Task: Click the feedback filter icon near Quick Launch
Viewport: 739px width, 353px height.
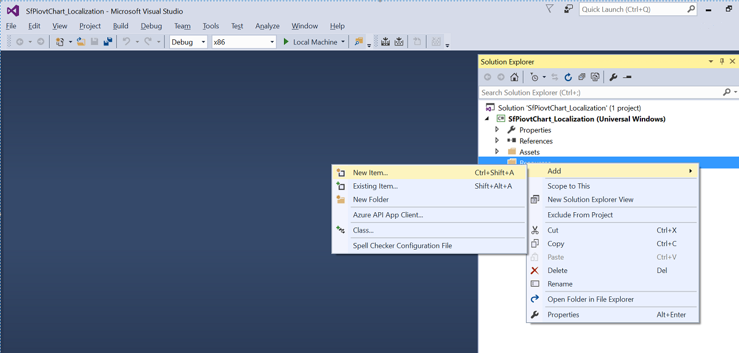Action: click(550, 9)
